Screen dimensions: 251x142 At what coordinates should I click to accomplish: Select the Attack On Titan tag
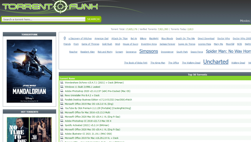point(120,39)
